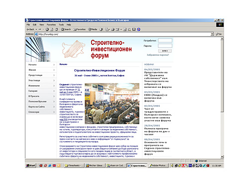Click the page scrollbar down arrow
This screenshot has height=187, width=249.
click(222, 157)
